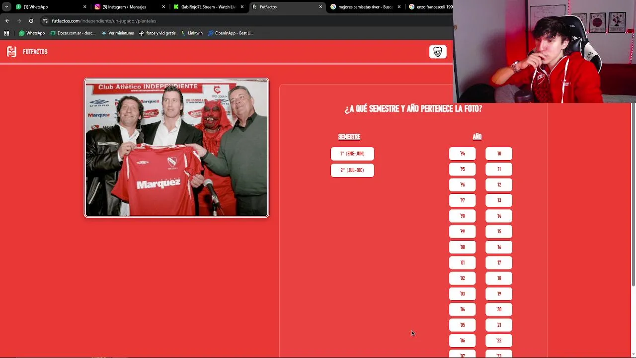Click the FUTFACTOS header title link
Image resolution: width=636 pixels, height=358 pixels.
tap(35, 52)
